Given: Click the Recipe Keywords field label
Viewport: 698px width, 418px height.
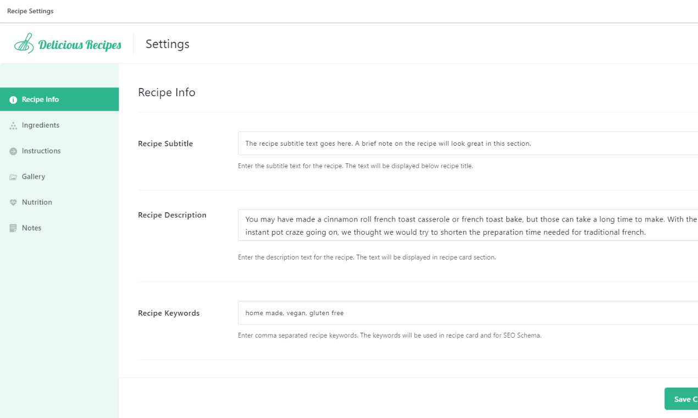Looking at the screenshot, I should pyautogui.click(x=169, y=313).
